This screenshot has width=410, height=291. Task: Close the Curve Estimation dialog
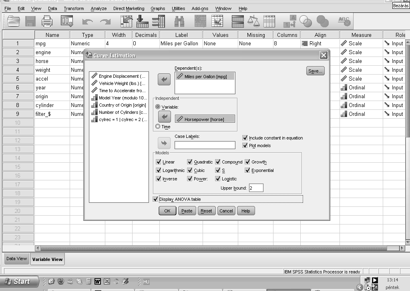pos(324,55)
